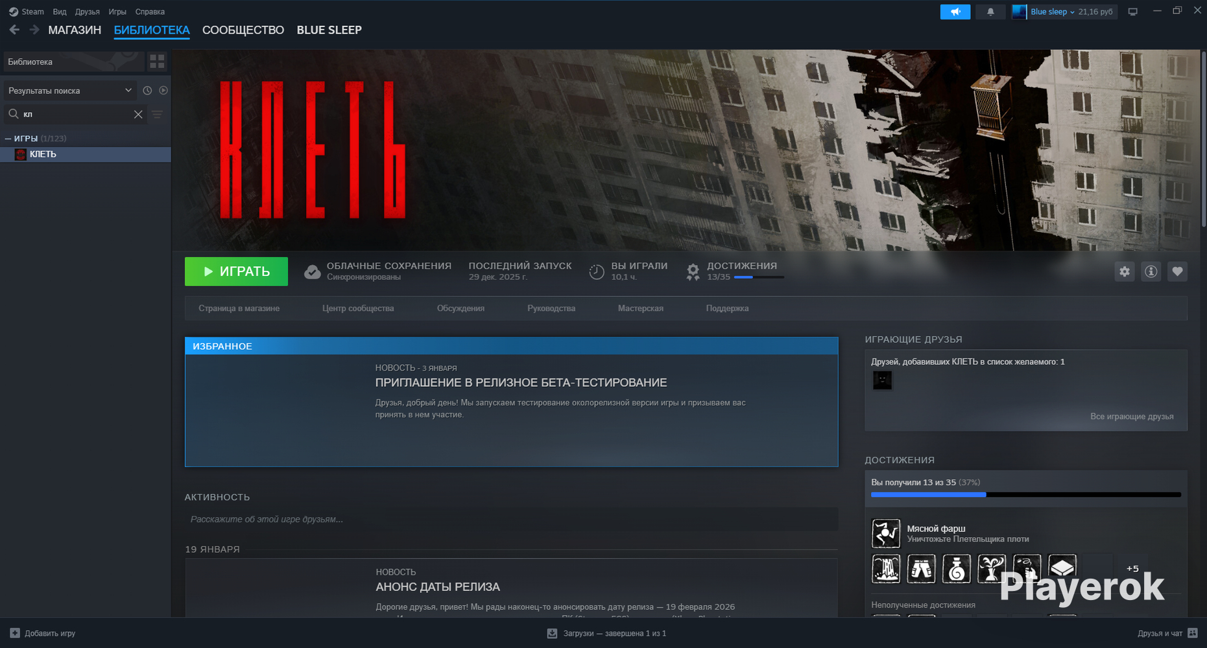Click the playtime clock icon

coord(597,272)
